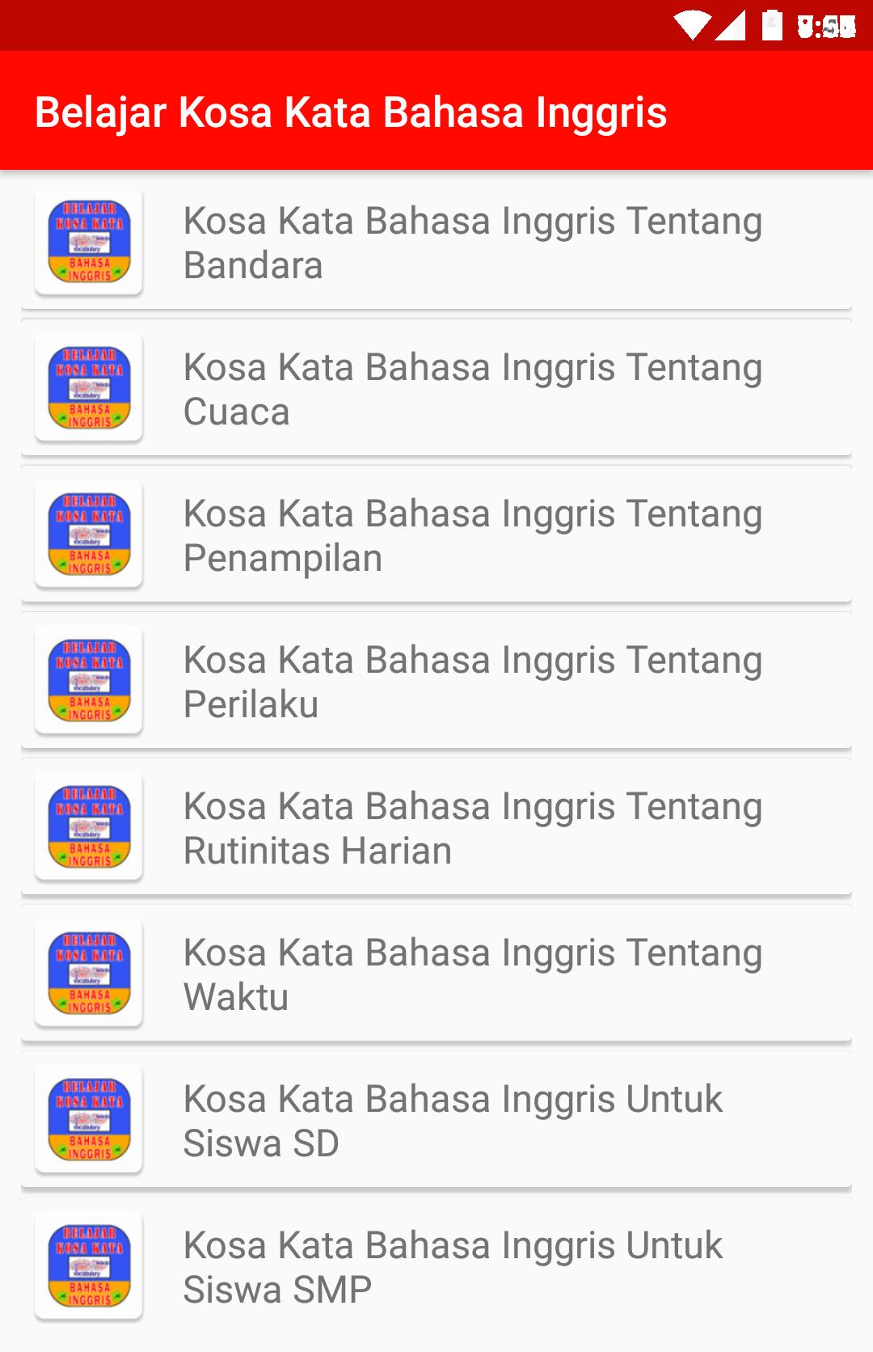873x1352 pixels.
Task: Open Kosa Kata Bahasa Inggris Tentang Bandara
Action: pyautogui.click(x=436, y=242)
